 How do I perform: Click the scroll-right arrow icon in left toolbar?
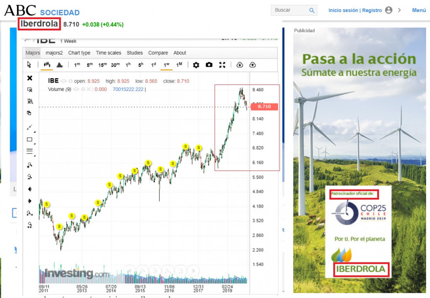(30, 201)
